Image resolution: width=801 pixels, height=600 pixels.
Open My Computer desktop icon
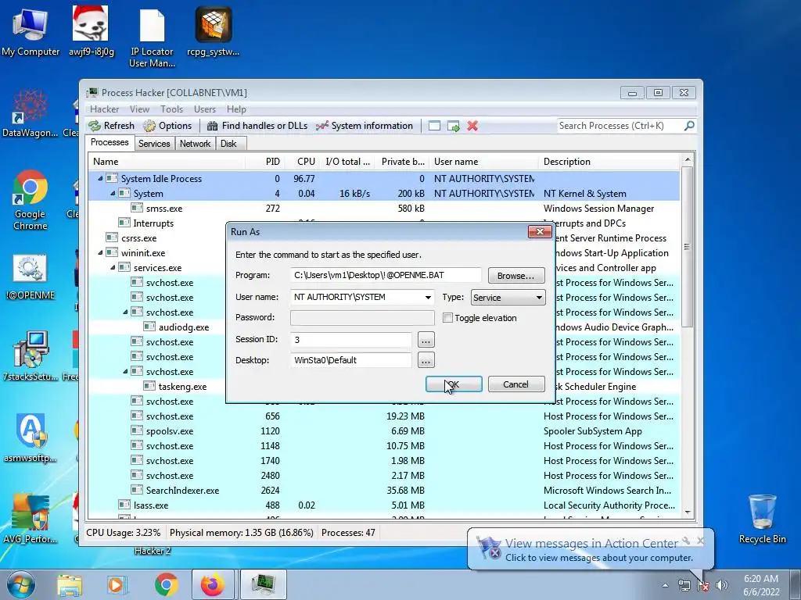[x=31, y=32]
